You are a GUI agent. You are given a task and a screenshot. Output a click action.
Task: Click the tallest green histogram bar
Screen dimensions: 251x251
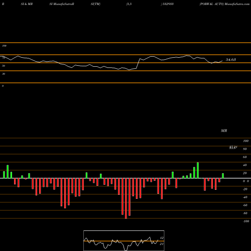[198, 170]
